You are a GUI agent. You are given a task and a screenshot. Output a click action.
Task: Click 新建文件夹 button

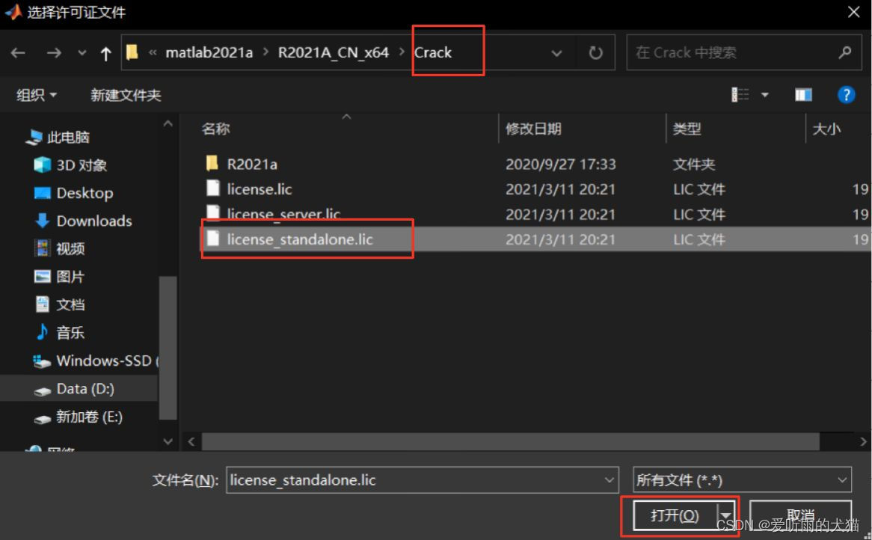126,95
